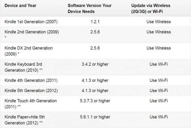191x128 pixels.
Task: Select the Kindle 2nd Generation (2009) cell
Action: click(32, 34)
